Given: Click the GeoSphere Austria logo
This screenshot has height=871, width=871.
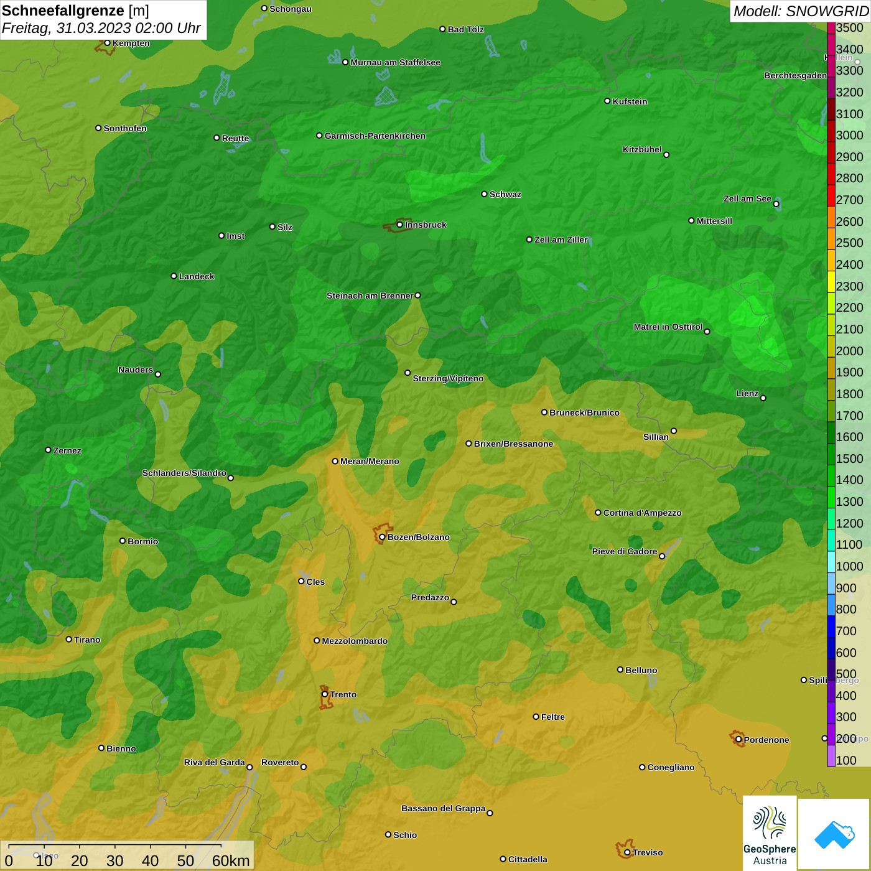Looking at the screenshot, I should [770, 832].
